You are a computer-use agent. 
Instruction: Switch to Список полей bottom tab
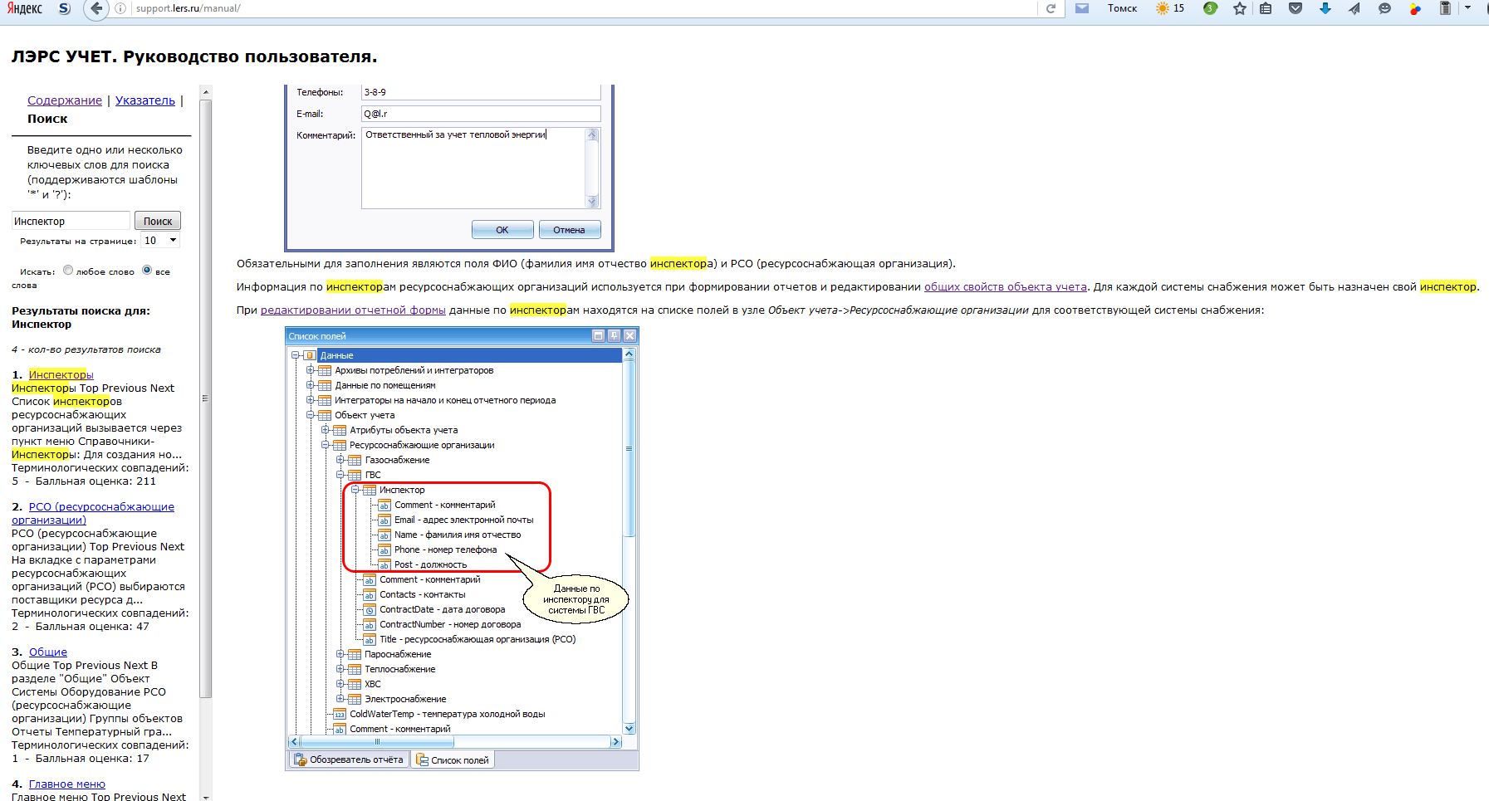(453, 759)
